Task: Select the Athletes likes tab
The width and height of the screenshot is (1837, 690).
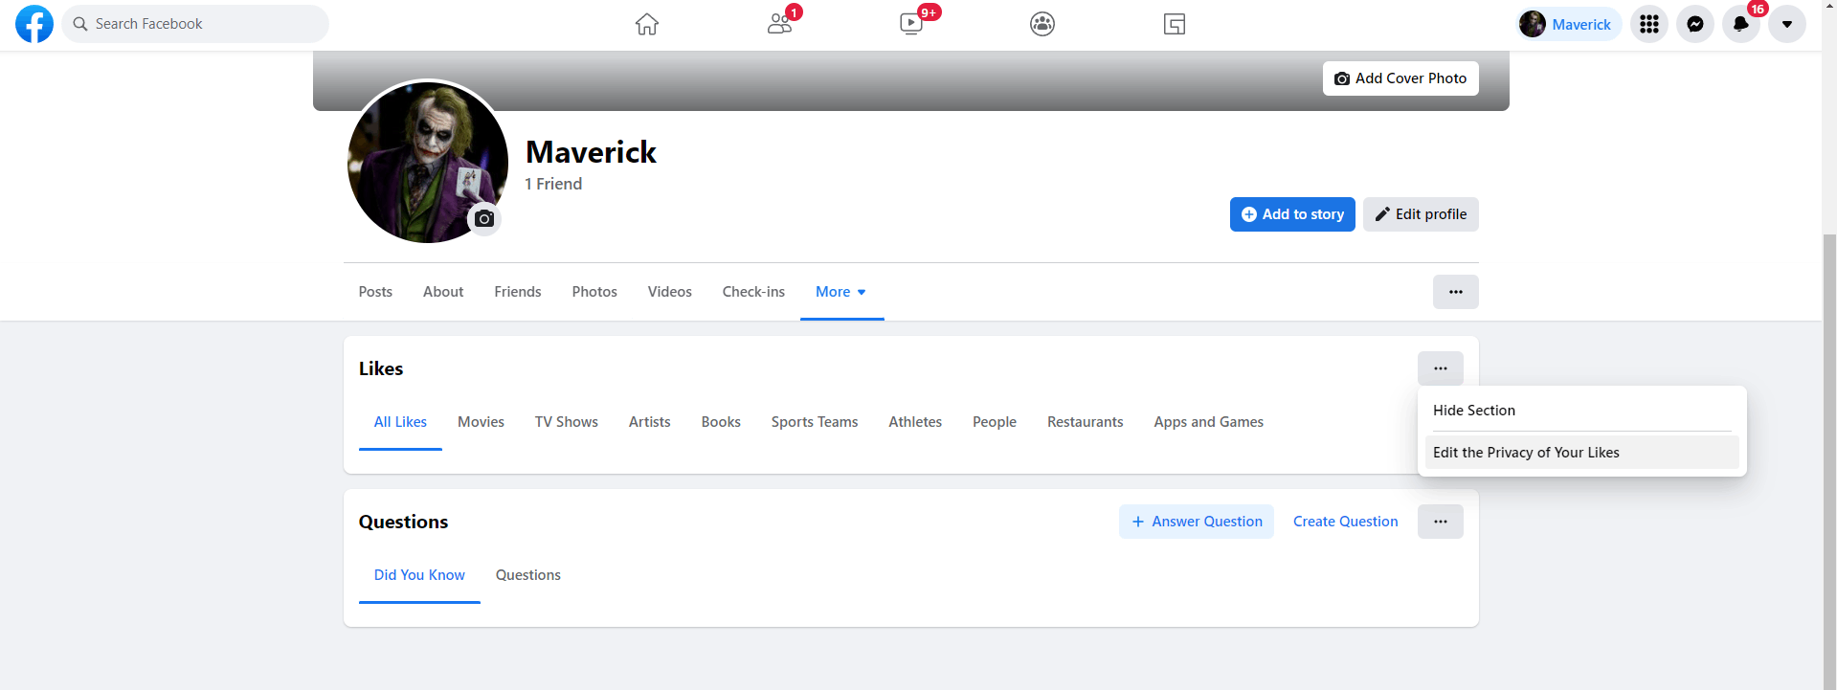Action: [915, 422]
